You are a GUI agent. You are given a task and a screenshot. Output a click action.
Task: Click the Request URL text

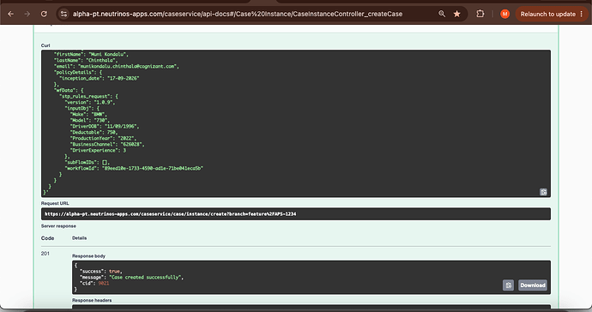(170, 214)
